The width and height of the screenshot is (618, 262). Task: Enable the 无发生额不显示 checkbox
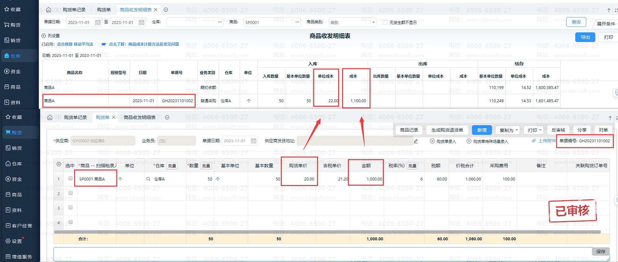pos(385,22)
